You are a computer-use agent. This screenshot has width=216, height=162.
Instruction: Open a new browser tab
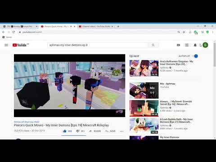coord(118,27)
